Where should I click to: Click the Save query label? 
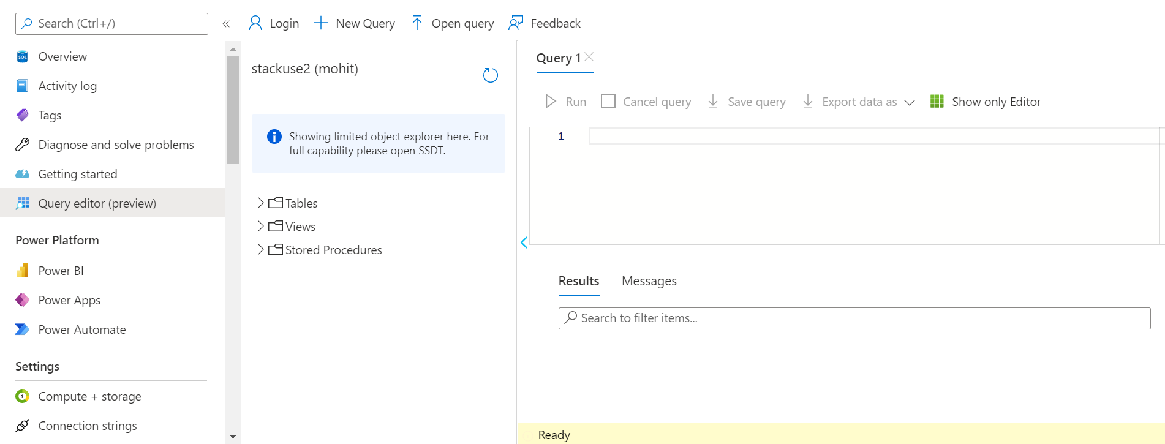tap(756, 102)
